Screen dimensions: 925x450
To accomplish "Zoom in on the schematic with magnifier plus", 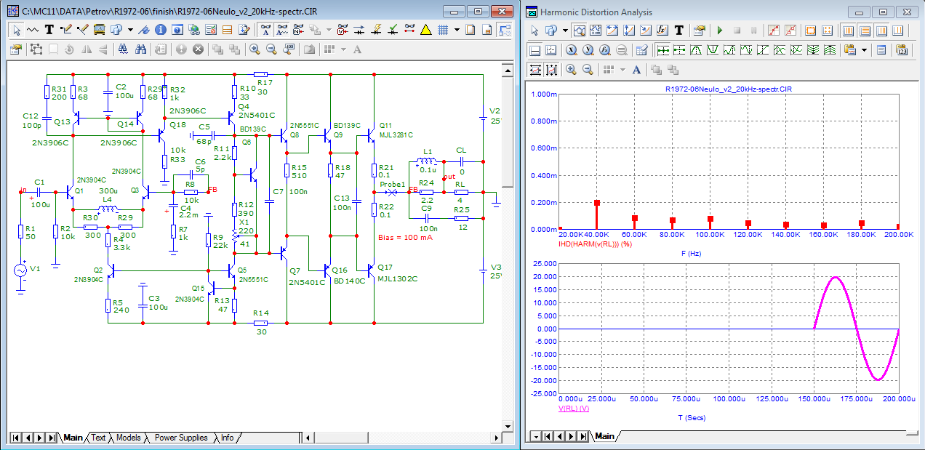I will (x=255, y=49).
